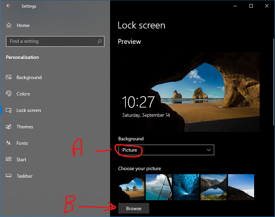Go to the Themes section

pos(25,127)
